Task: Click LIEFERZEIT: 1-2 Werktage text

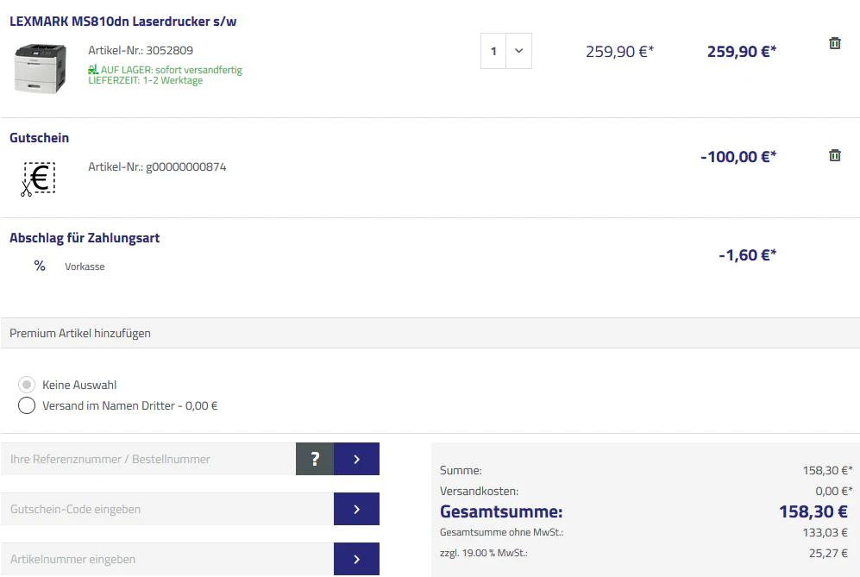Action: coord(145,80)
